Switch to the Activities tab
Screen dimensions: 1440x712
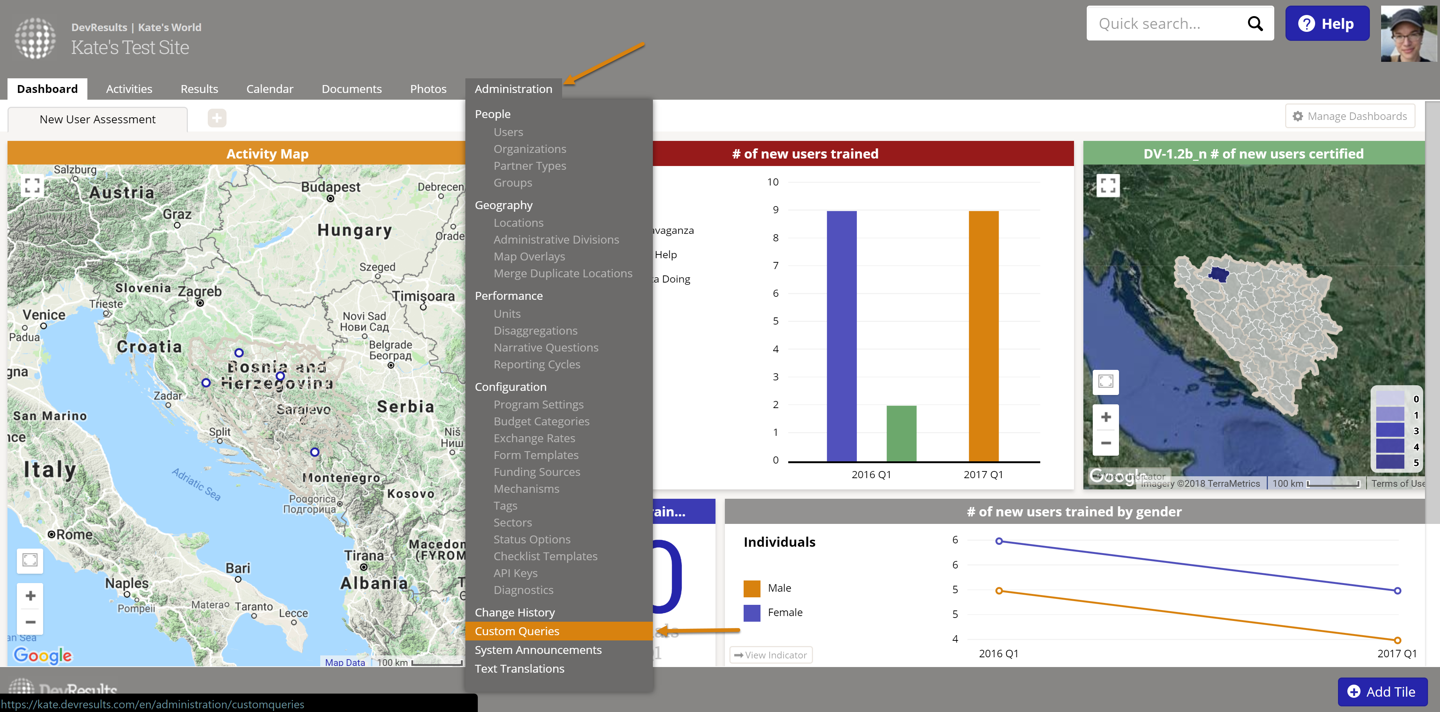click(129, 89)
